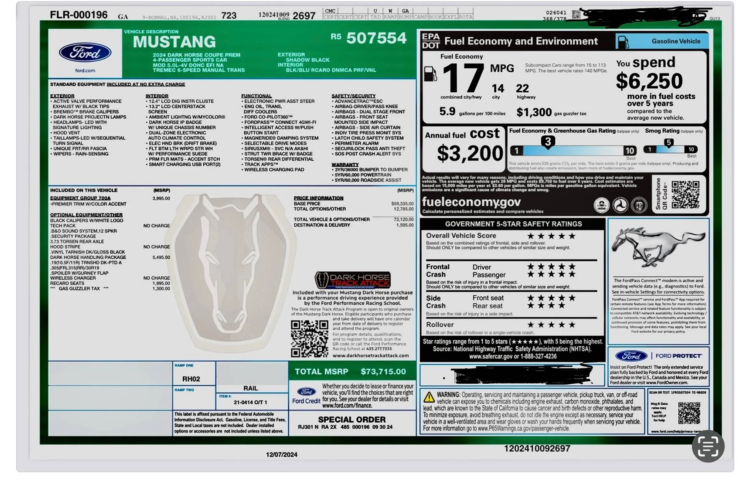This screenshot has height=482, width=748.
Task: Click the MAGNERIDE DAMPING SYSTEM line
Action: tap(281, 138)
